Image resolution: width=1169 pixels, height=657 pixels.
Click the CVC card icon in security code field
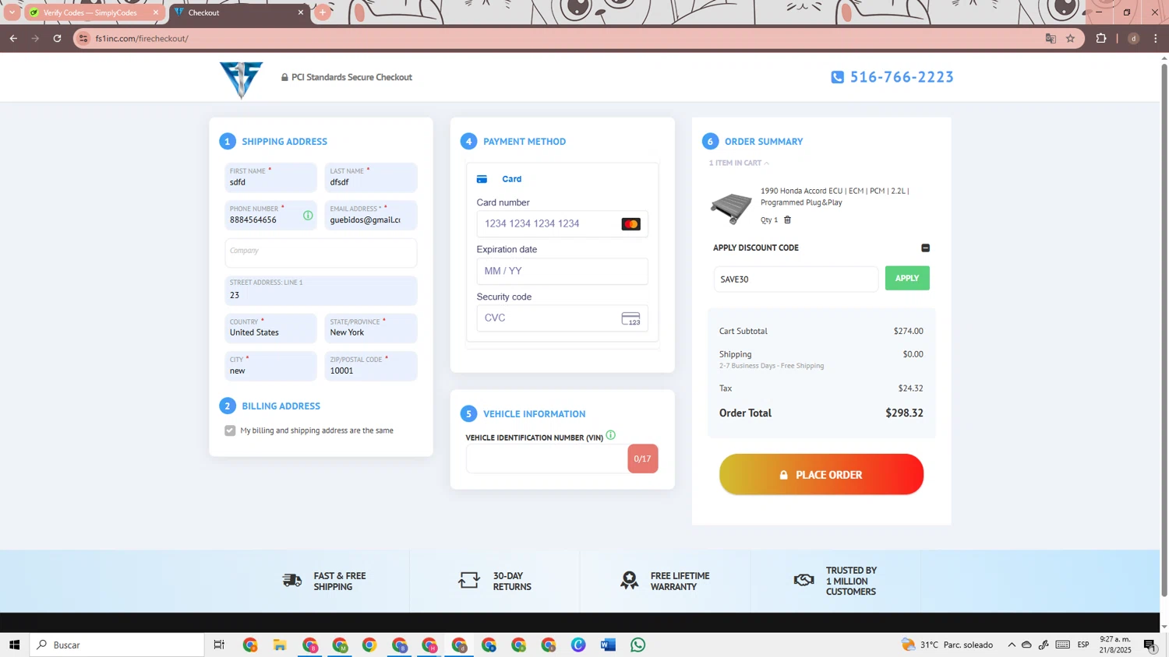[x=630, y=318]
